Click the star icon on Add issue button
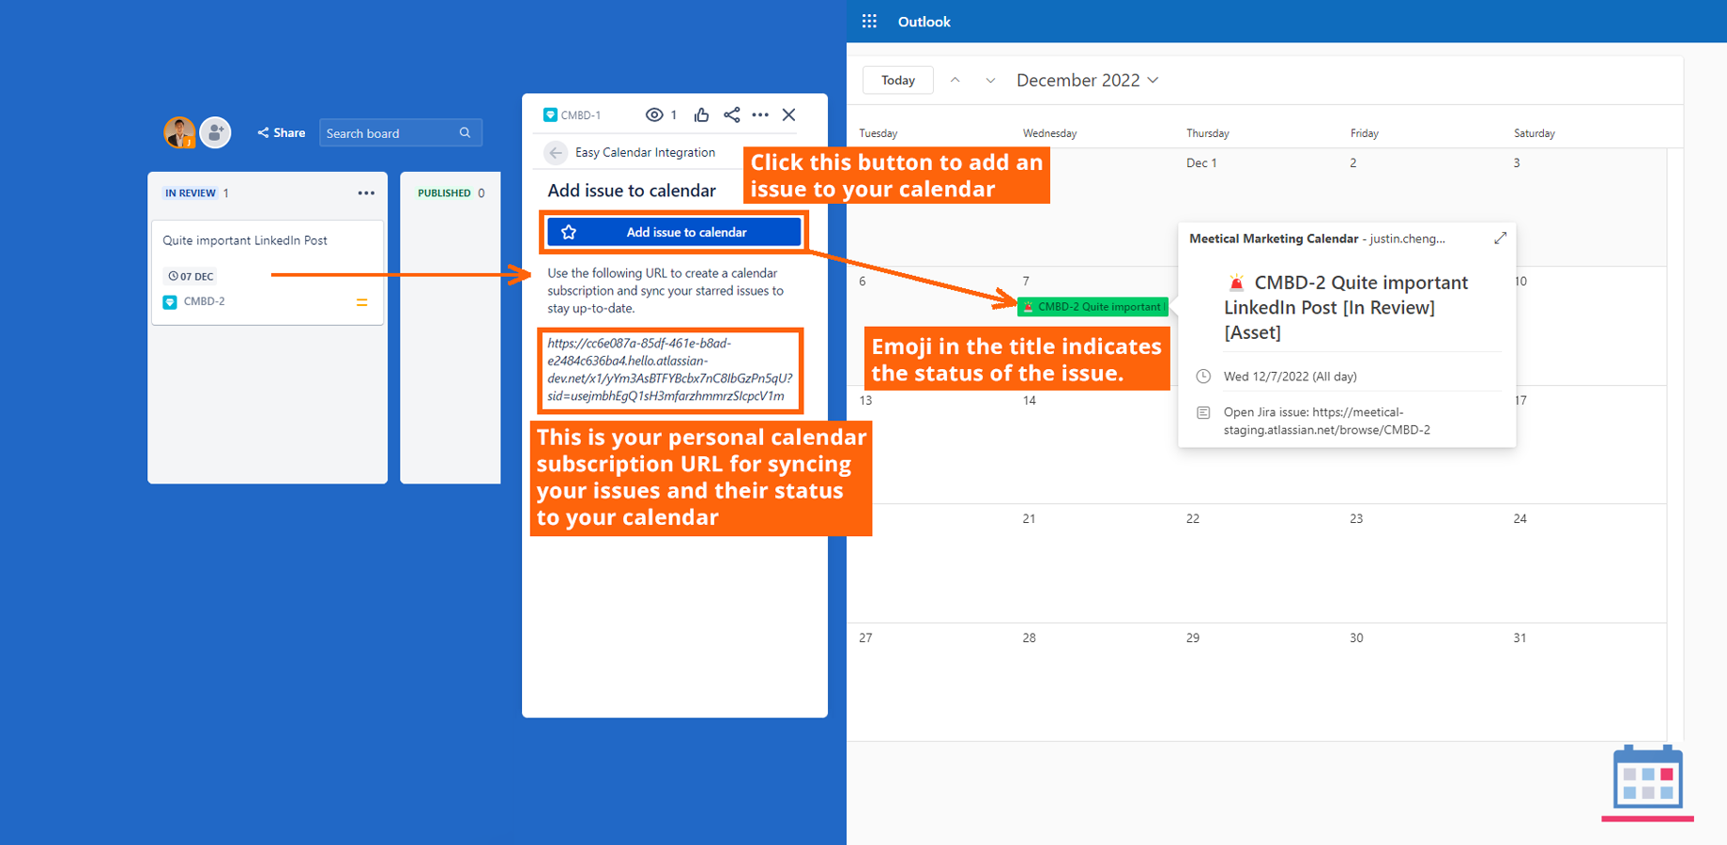Image resolution: width=1727 pixels, height=845 pixels. coord(569,232)
